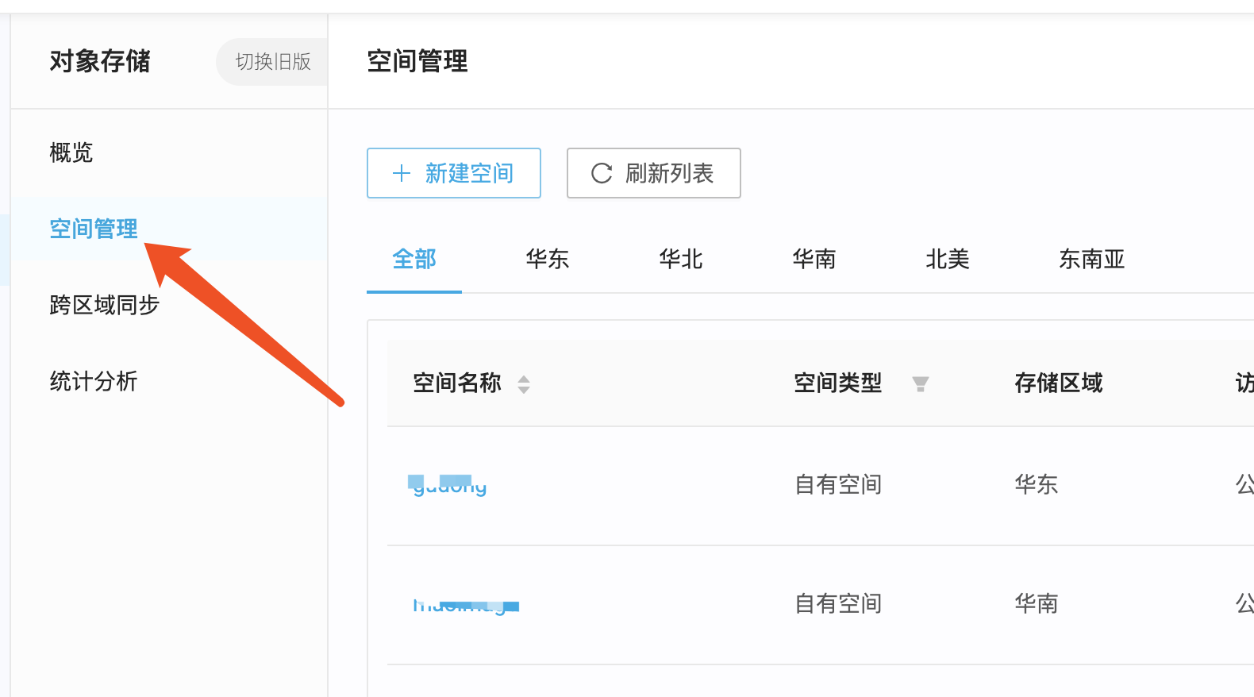The image size is (1254, 697).
Task: Switch to the 华东 tab
Action: tap(548, 260)
